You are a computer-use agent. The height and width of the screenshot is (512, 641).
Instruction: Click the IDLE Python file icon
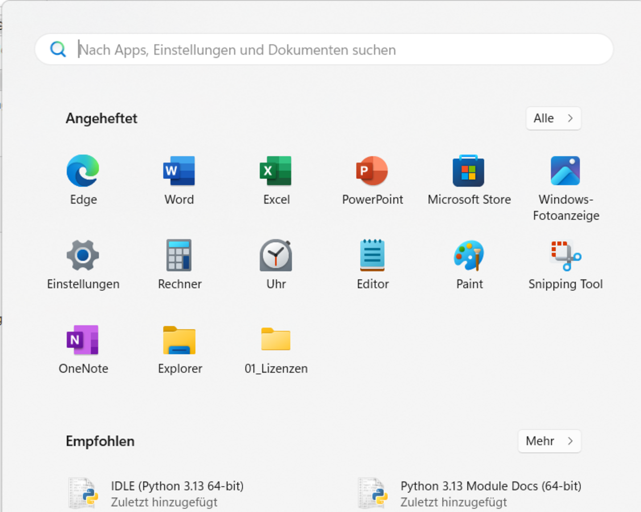pos(83,493)
